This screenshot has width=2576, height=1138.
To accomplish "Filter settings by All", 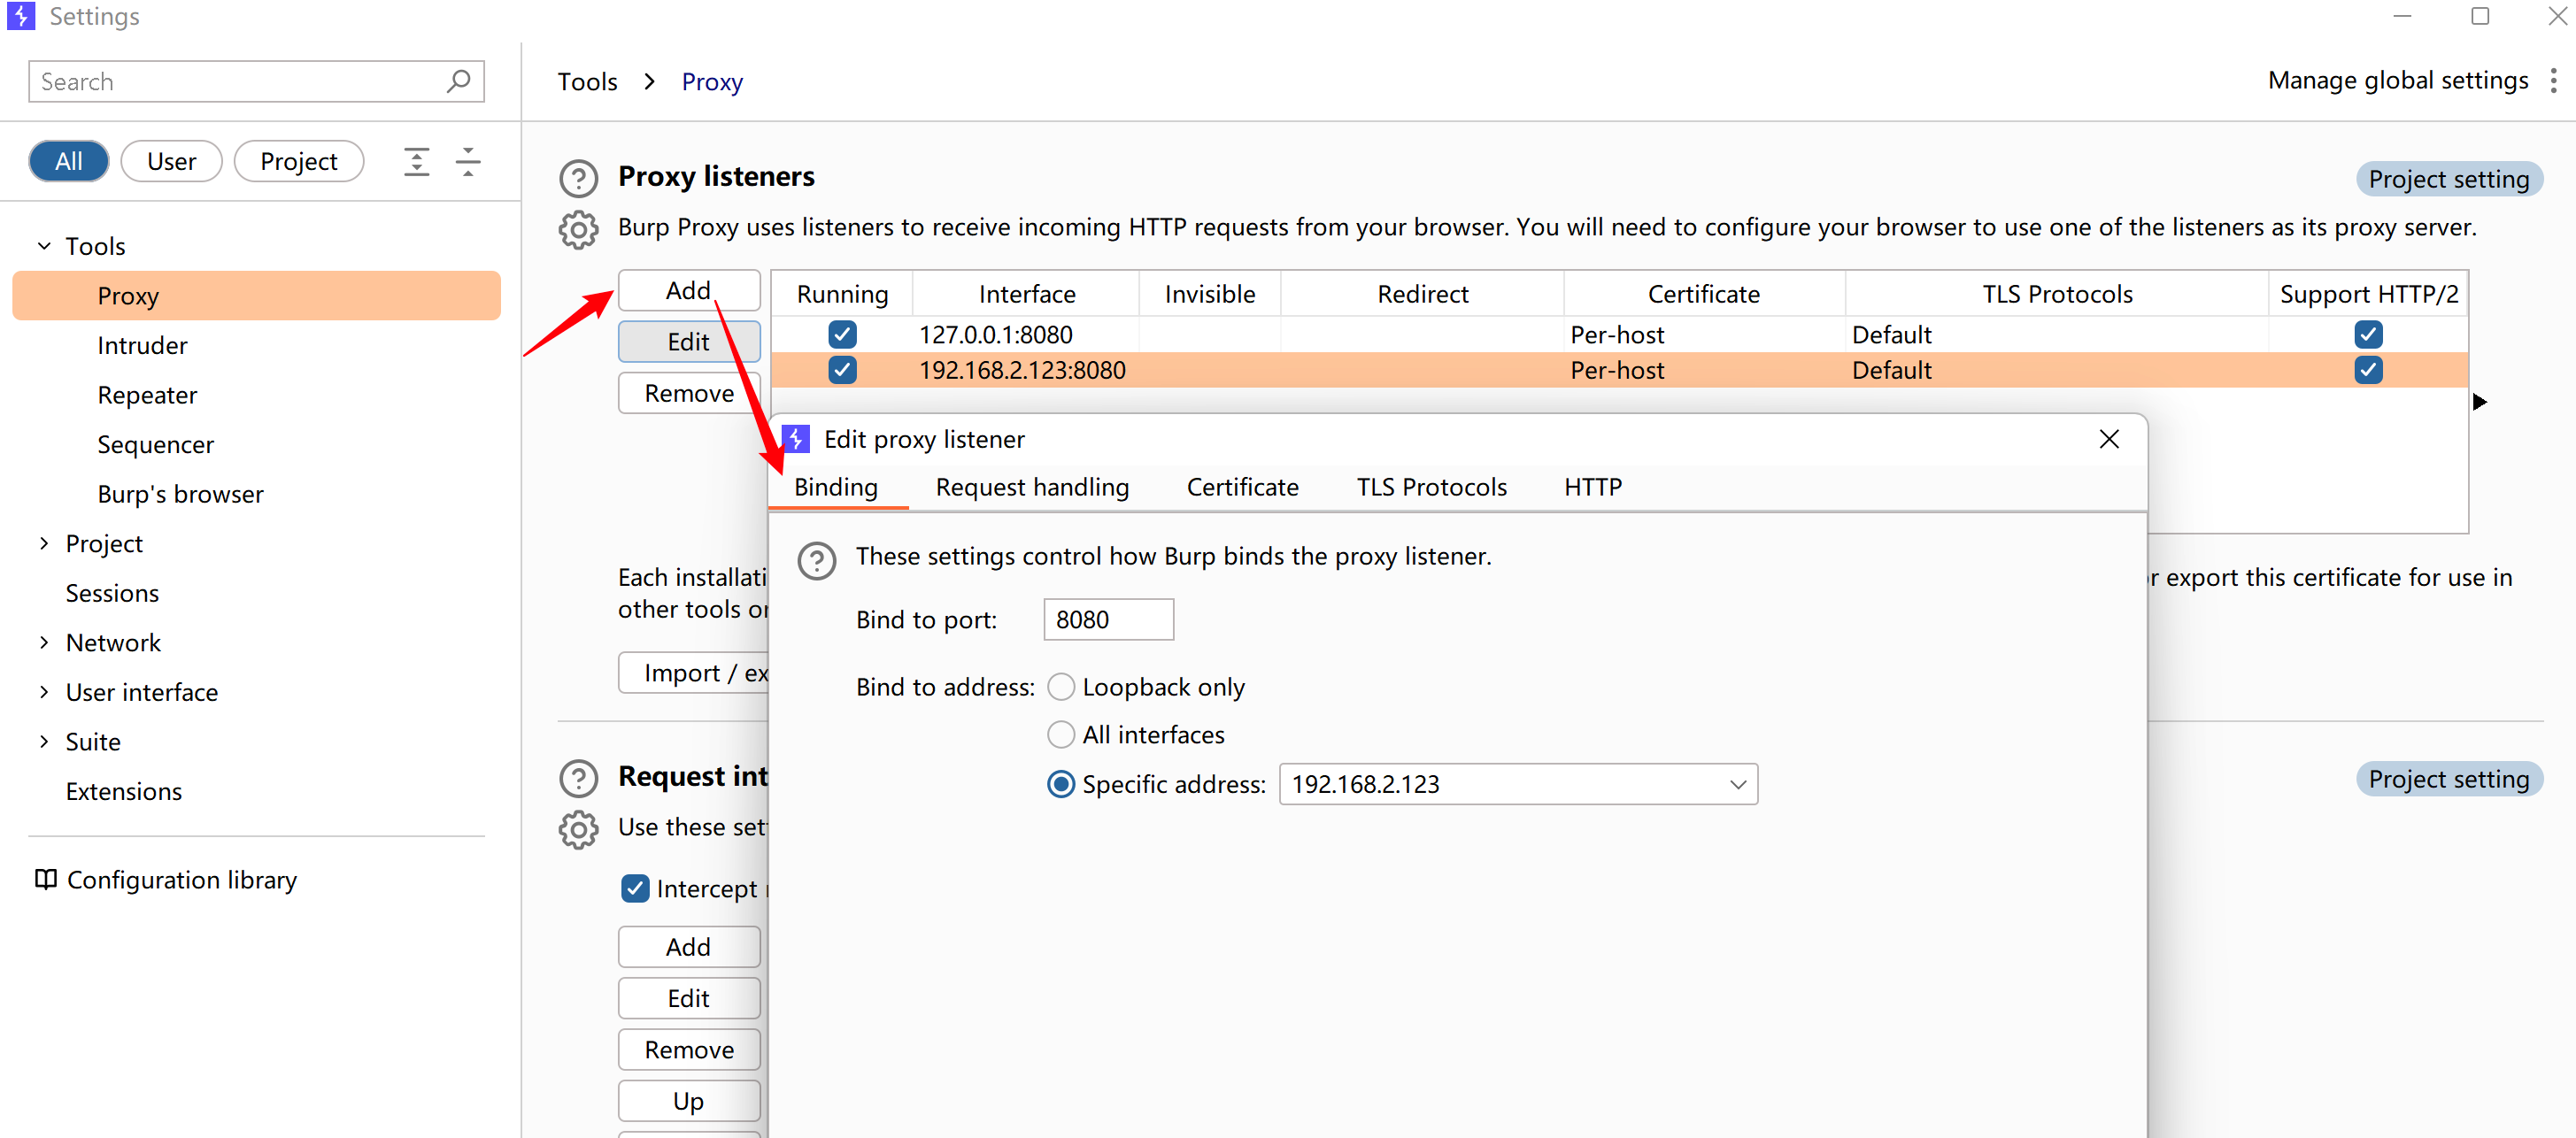I will pyautogui.click(x=69, y=162).
